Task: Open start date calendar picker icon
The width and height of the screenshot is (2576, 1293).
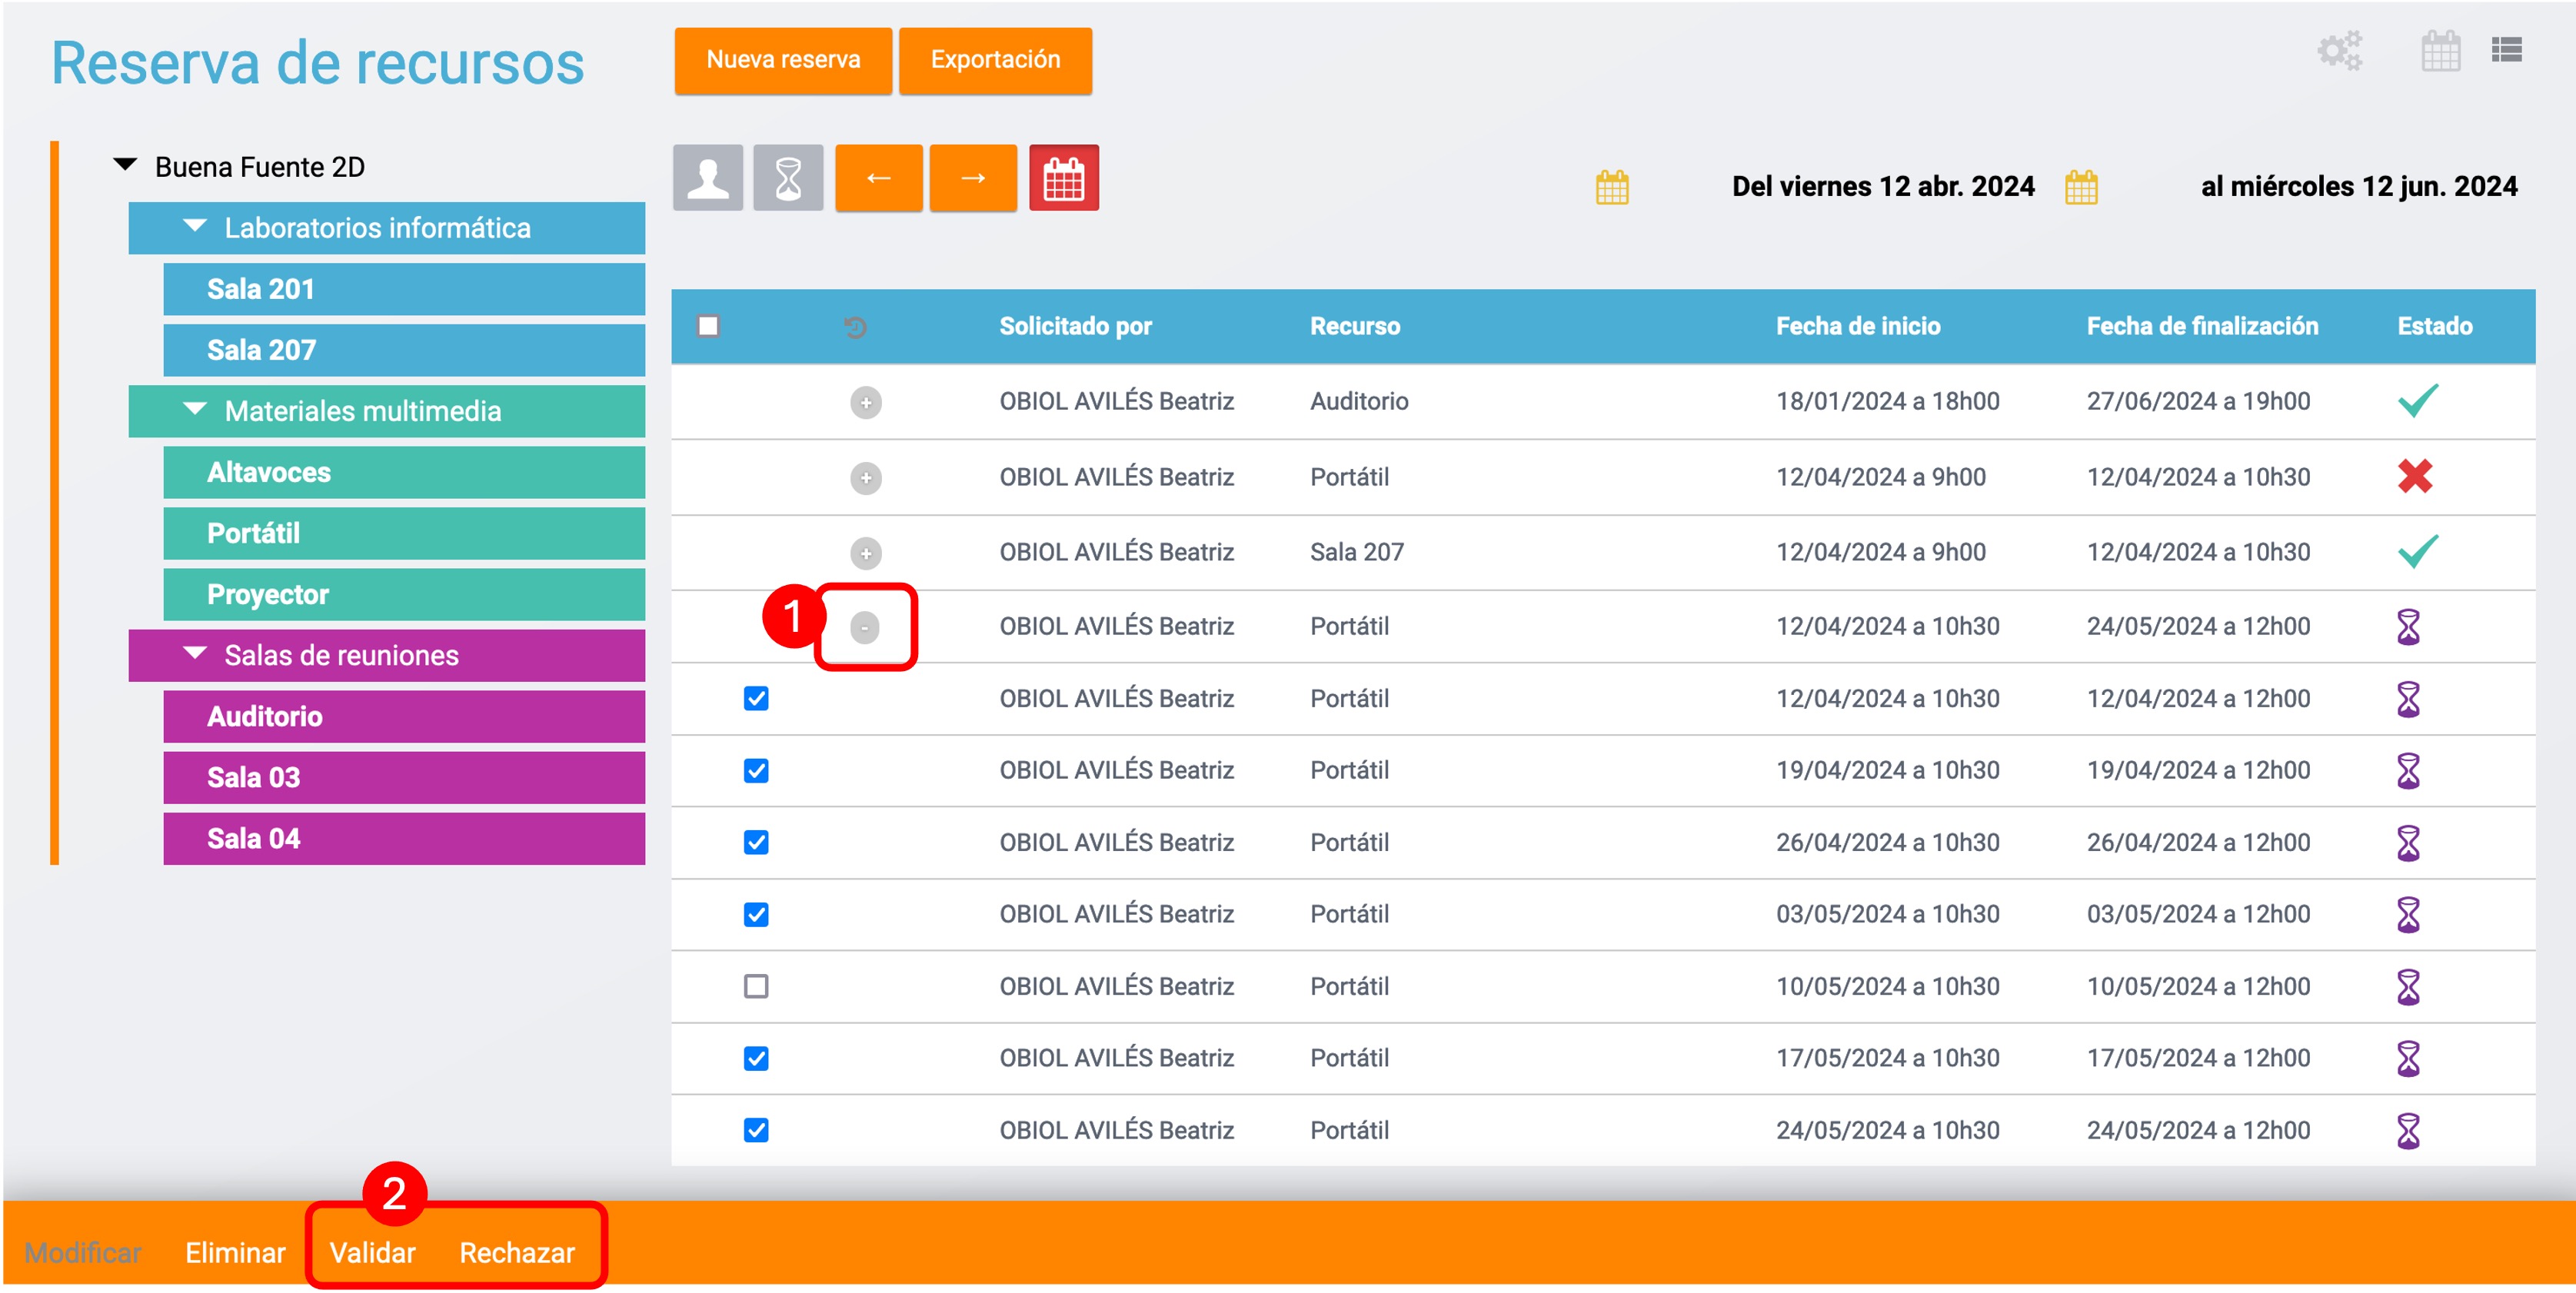Action: coord(1612,187)
